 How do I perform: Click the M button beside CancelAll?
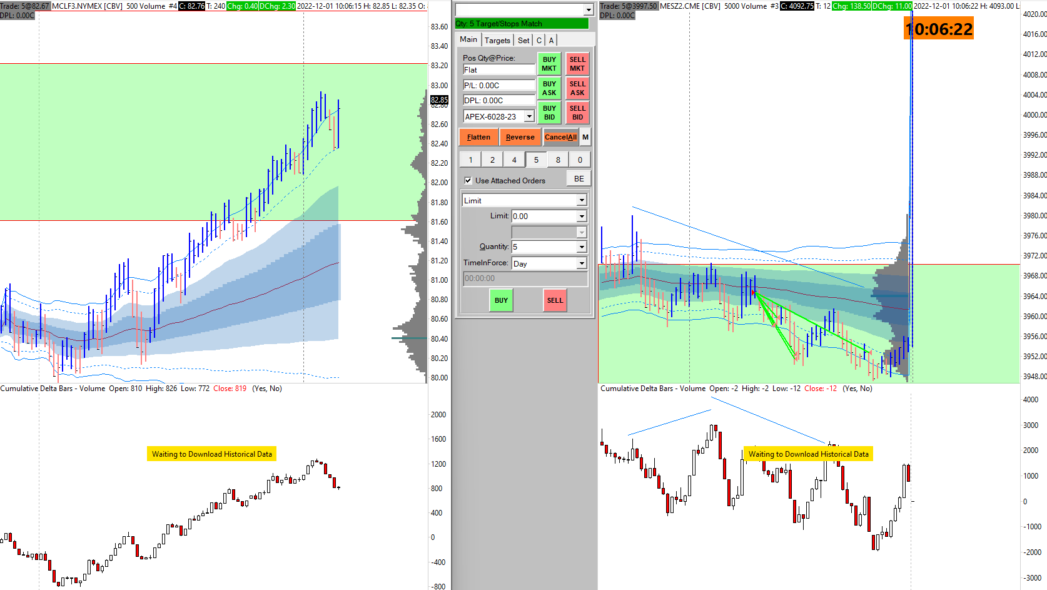point(585,137)
